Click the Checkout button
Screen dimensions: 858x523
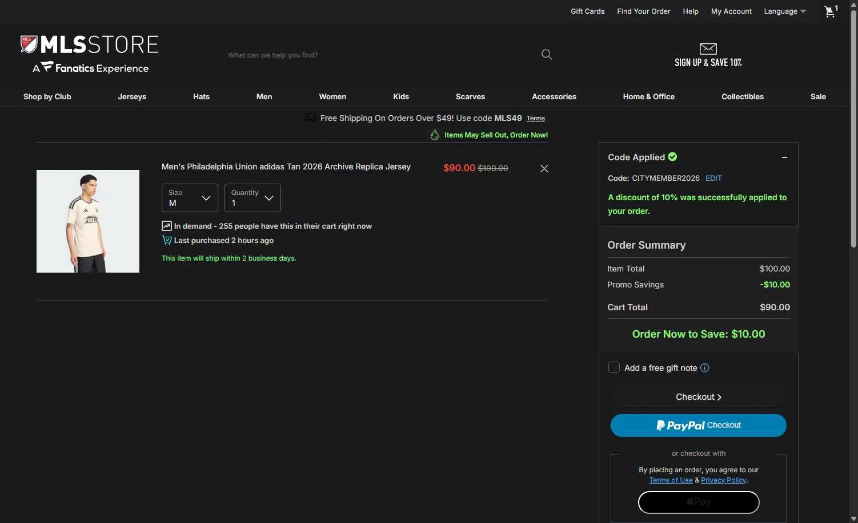(699, 397)
